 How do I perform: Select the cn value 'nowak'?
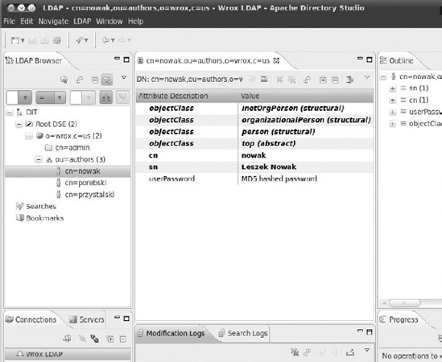coord(254,155)
